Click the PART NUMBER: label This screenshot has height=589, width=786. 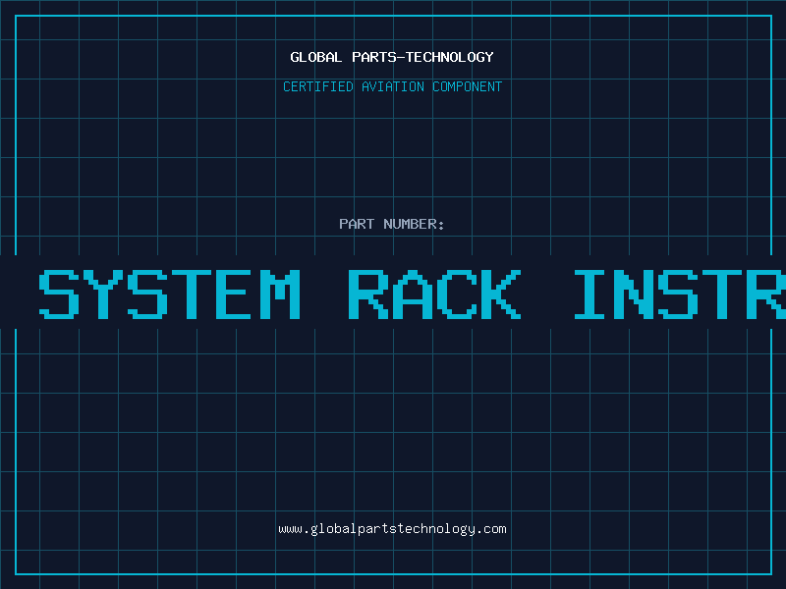[392, 224]
